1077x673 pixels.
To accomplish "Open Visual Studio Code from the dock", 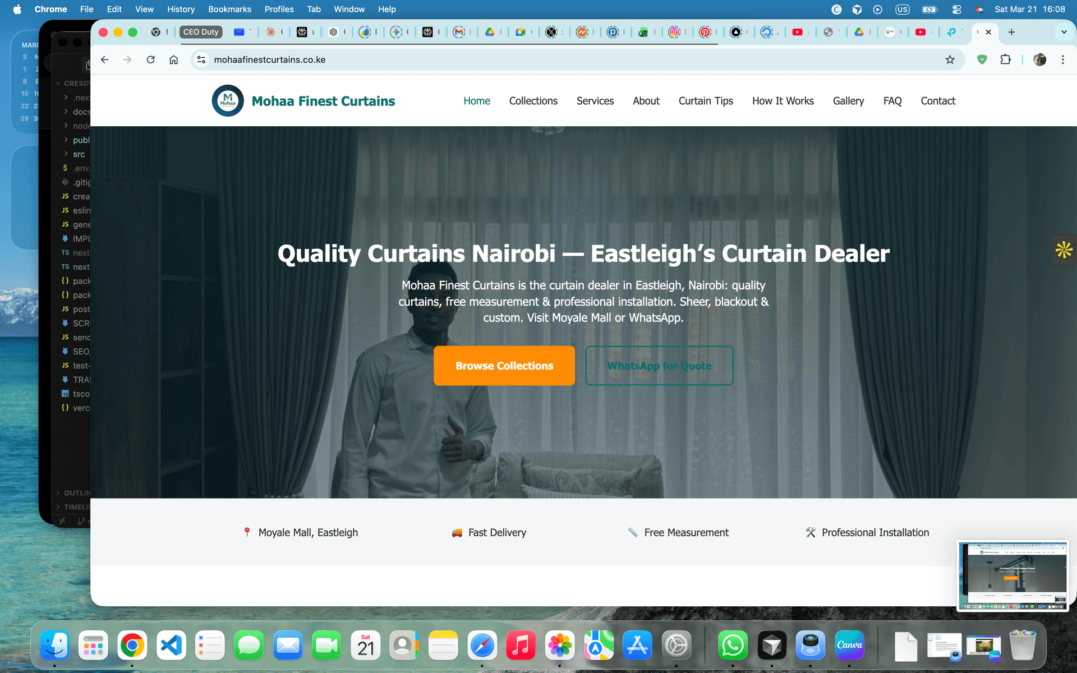I will (171, 646).
